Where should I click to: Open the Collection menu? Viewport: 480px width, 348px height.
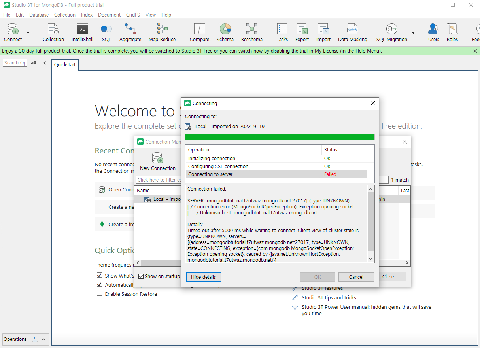(x=65, y=15)
